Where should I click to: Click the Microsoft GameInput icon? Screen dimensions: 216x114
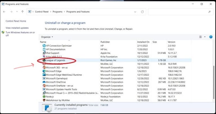click(x=44, y=79)
